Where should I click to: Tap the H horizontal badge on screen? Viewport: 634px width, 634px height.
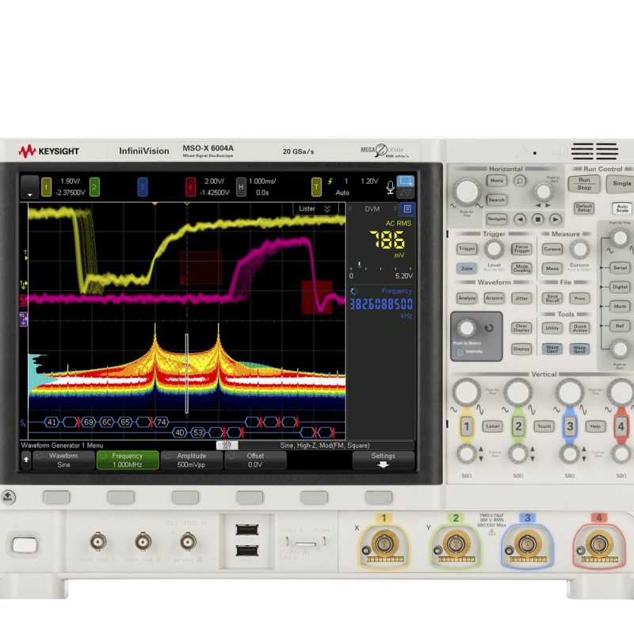click(x=241, y=187)
